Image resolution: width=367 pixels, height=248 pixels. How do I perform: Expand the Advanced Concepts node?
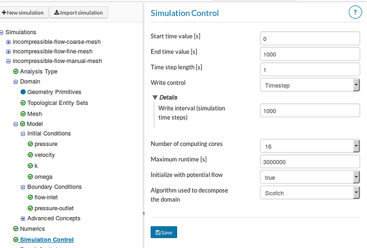click(23, 219)
